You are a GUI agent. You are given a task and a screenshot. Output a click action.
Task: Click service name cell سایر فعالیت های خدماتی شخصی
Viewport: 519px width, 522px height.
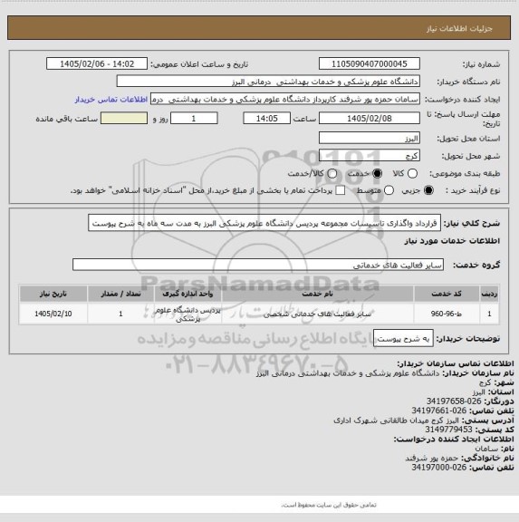pos(317,314)
